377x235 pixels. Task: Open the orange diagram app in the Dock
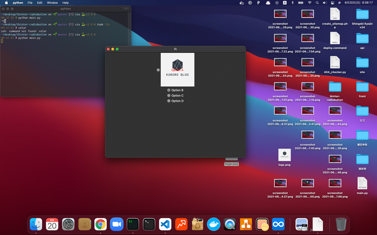246,224
